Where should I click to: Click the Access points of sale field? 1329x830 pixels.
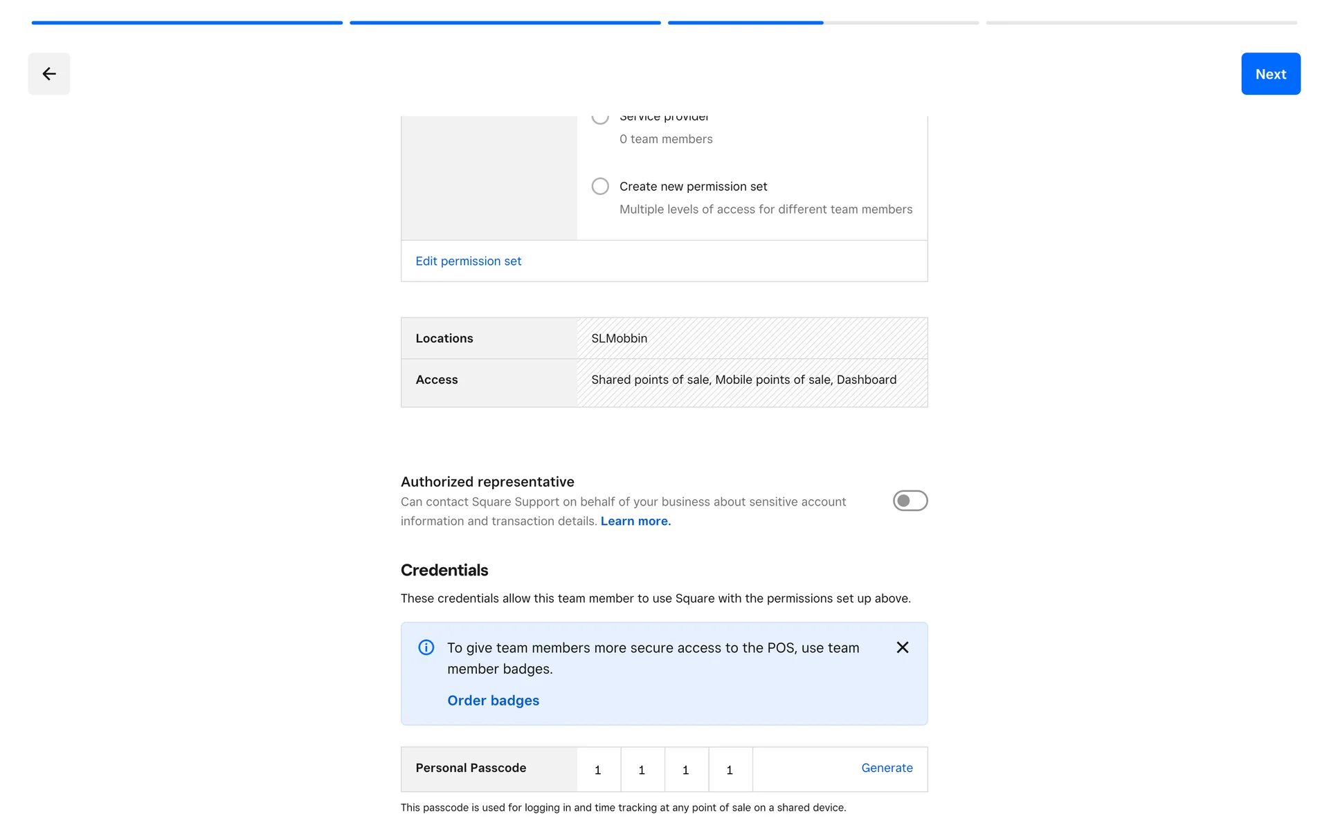752,380
